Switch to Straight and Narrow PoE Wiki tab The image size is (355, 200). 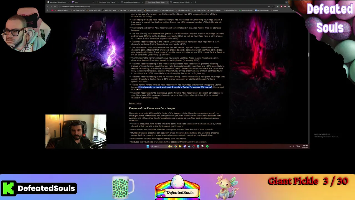click(181, 2)
